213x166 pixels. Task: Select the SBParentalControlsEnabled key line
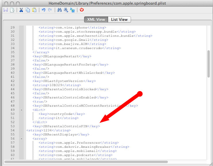tap(70, 98)
